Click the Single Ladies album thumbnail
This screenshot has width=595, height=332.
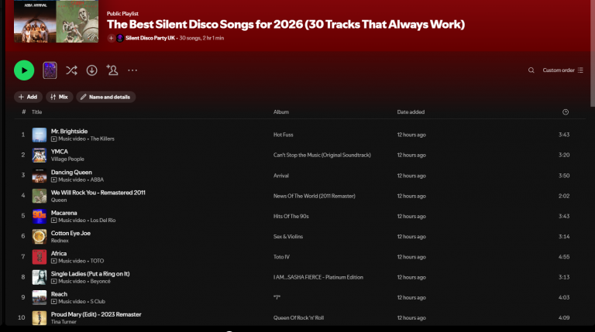coord(40,277)
